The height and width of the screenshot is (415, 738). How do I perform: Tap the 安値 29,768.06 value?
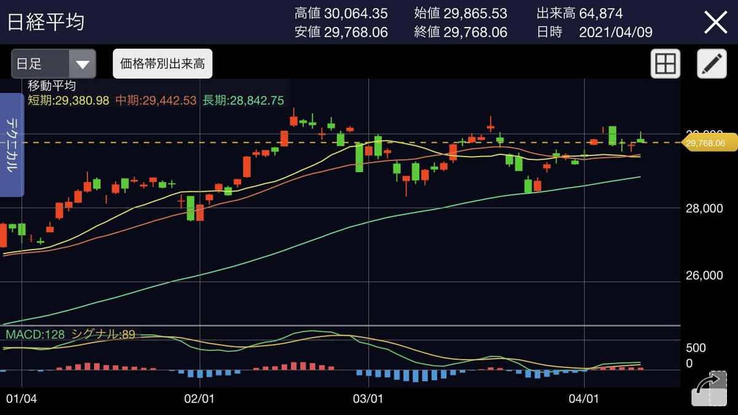coord(341,32)
